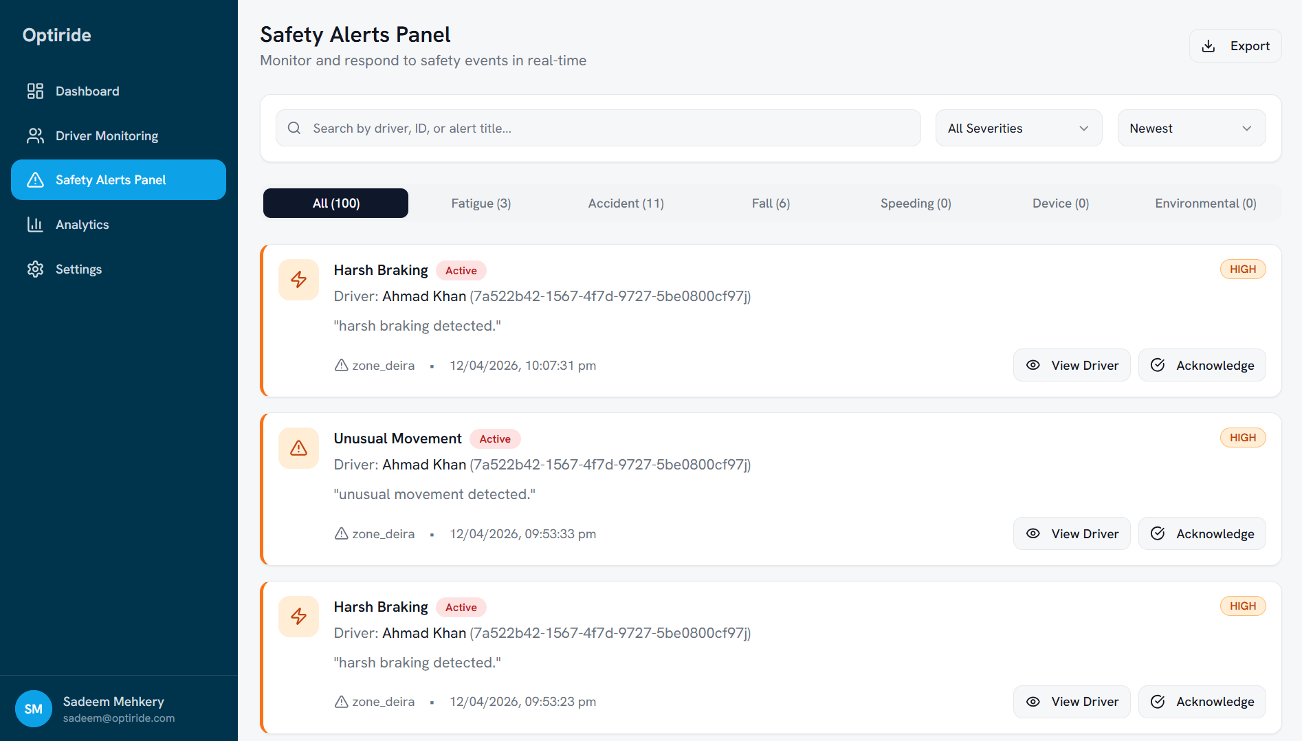This screenshot has height=741, width=1302.
Task: Open the All Severities dropdown
Action: (x=1019, y=128)
